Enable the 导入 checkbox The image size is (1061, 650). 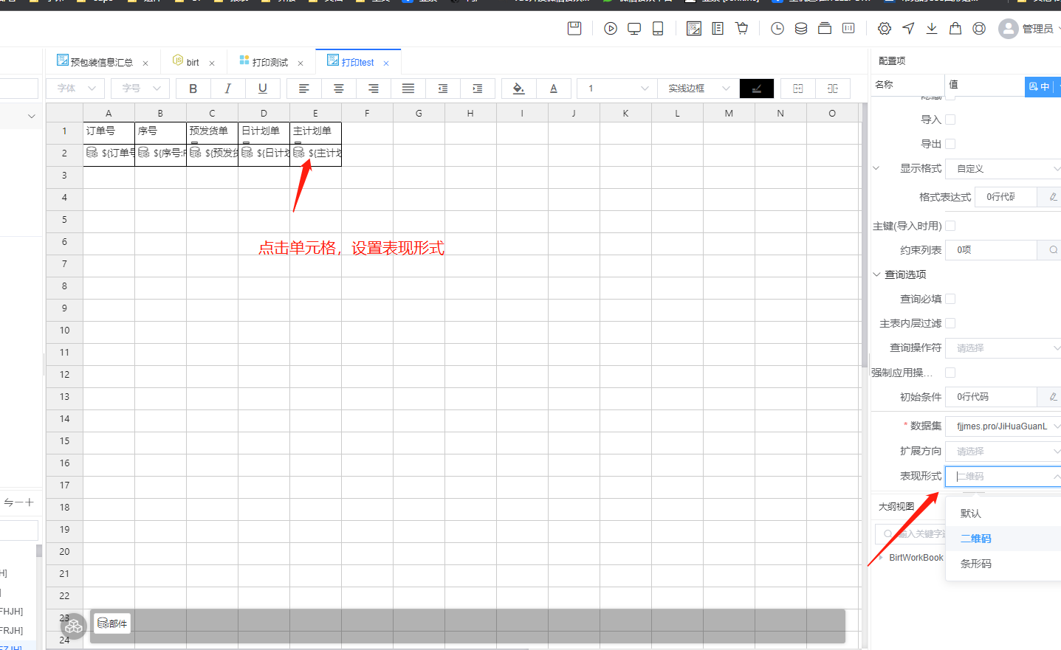pos(950,120)
